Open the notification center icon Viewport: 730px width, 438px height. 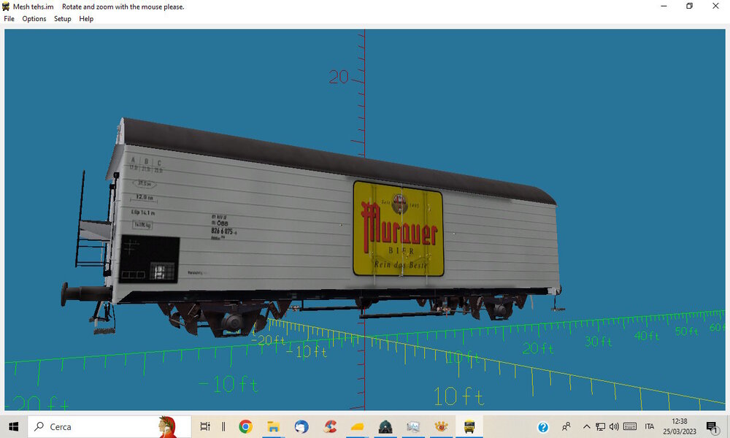712,426
